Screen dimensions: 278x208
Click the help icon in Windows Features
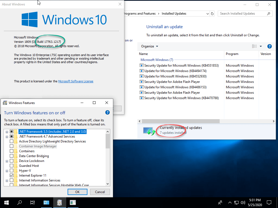(108, 112)
